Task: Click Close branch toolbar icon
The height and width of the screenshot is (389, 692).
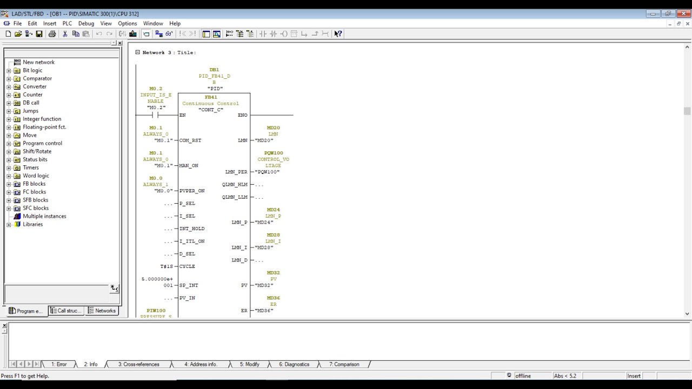Action: coord(315,33)
